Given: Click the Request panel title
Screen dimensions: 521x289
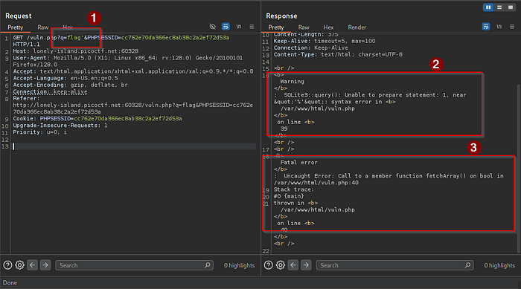Looking at the screenshot, I should (x=19, y=16).
